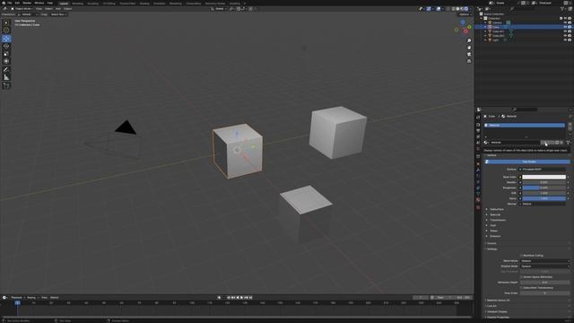The height and width of the screenshot is (323, 574).
Task: Toggle visibility eye for Camera in outliner
Action: [565, 22]
